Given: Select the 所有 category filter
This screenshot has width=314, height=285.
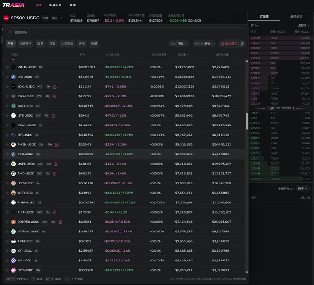Looking at the screenshot, I should click(11, 44).
